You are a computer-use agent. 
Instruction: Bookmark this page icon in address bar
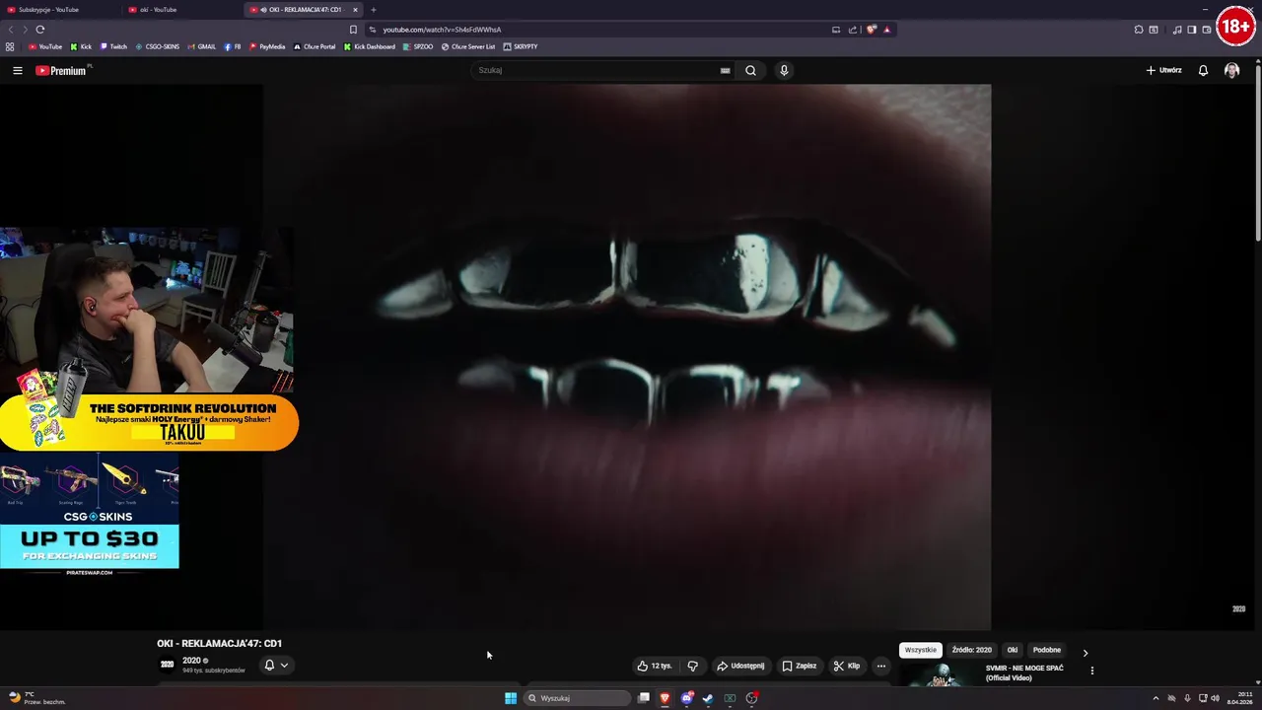pyautogui.click(x=353, y=30)
